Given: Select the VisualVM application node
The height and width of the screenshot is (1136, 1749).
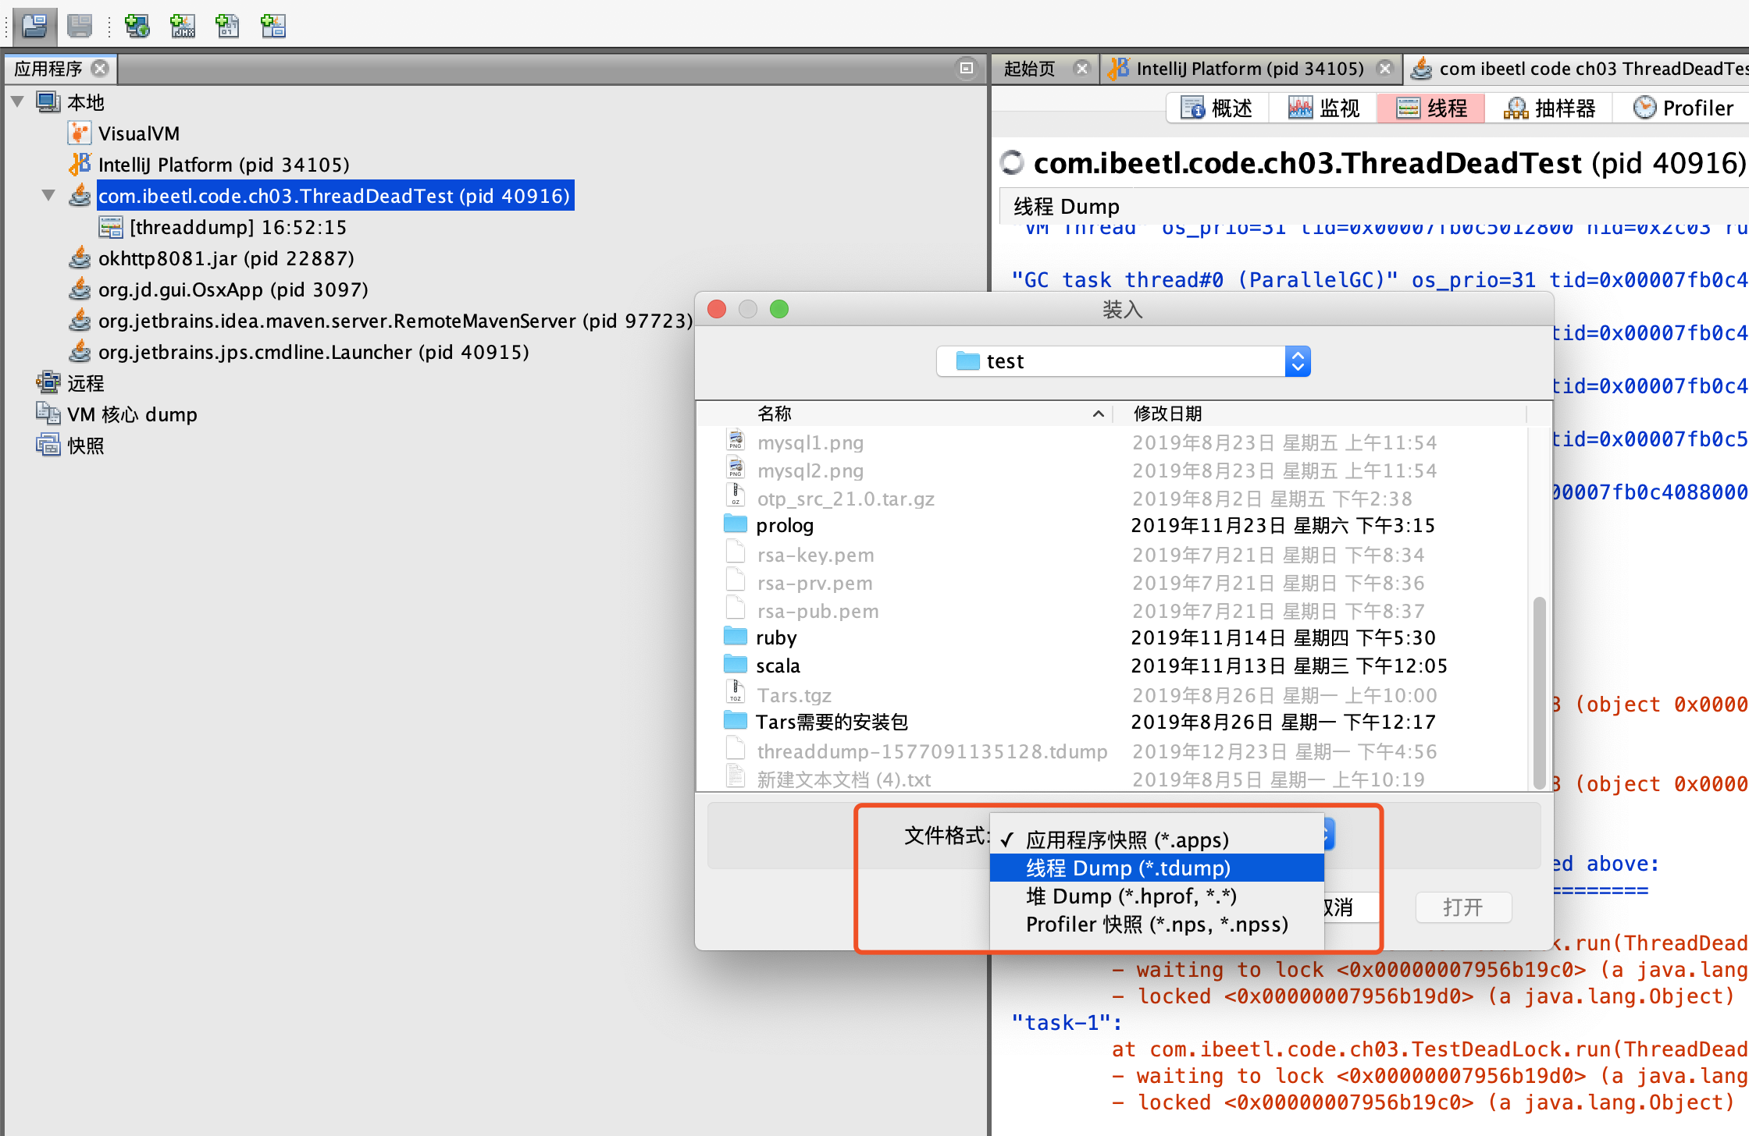Looking at the screenshot, I should [x=138, y=133].
